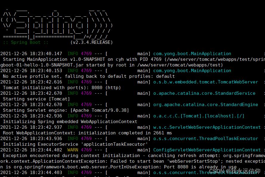Click the ConfigServletWebServerApplicationContext logger name
The height and width of the screenshot is (177, 265).
(x=207, y=150)
